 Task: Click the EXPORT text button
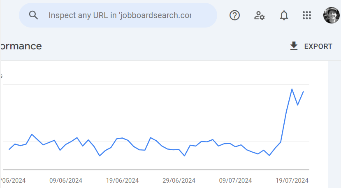click(x=318, y=46)
